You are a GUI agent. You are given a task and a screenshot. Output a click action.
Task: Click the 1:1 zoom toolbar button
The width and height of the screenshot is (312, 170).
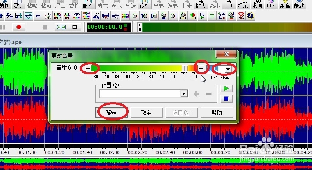(229, 5)
